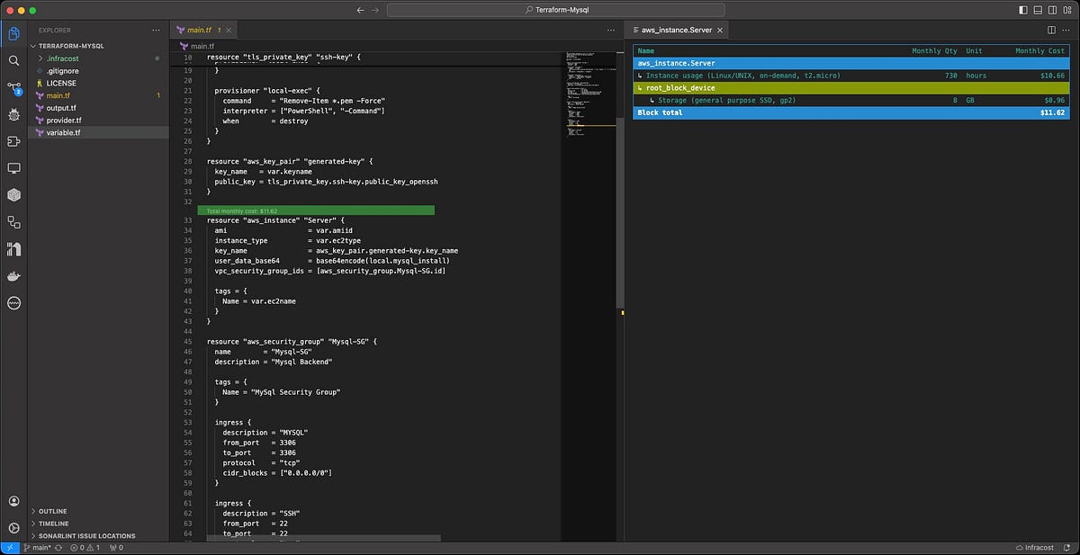Expand the OUTLINE section
1080x555 pixels.
point(51,511)
